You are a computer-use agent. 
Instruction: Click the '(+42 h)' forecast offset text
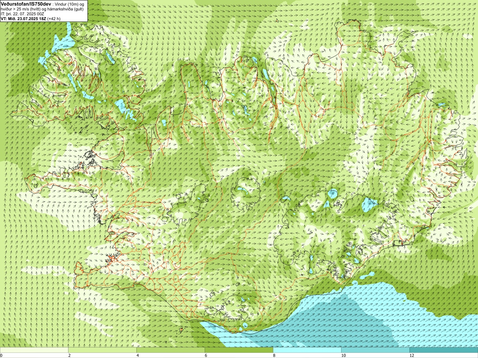54,18
